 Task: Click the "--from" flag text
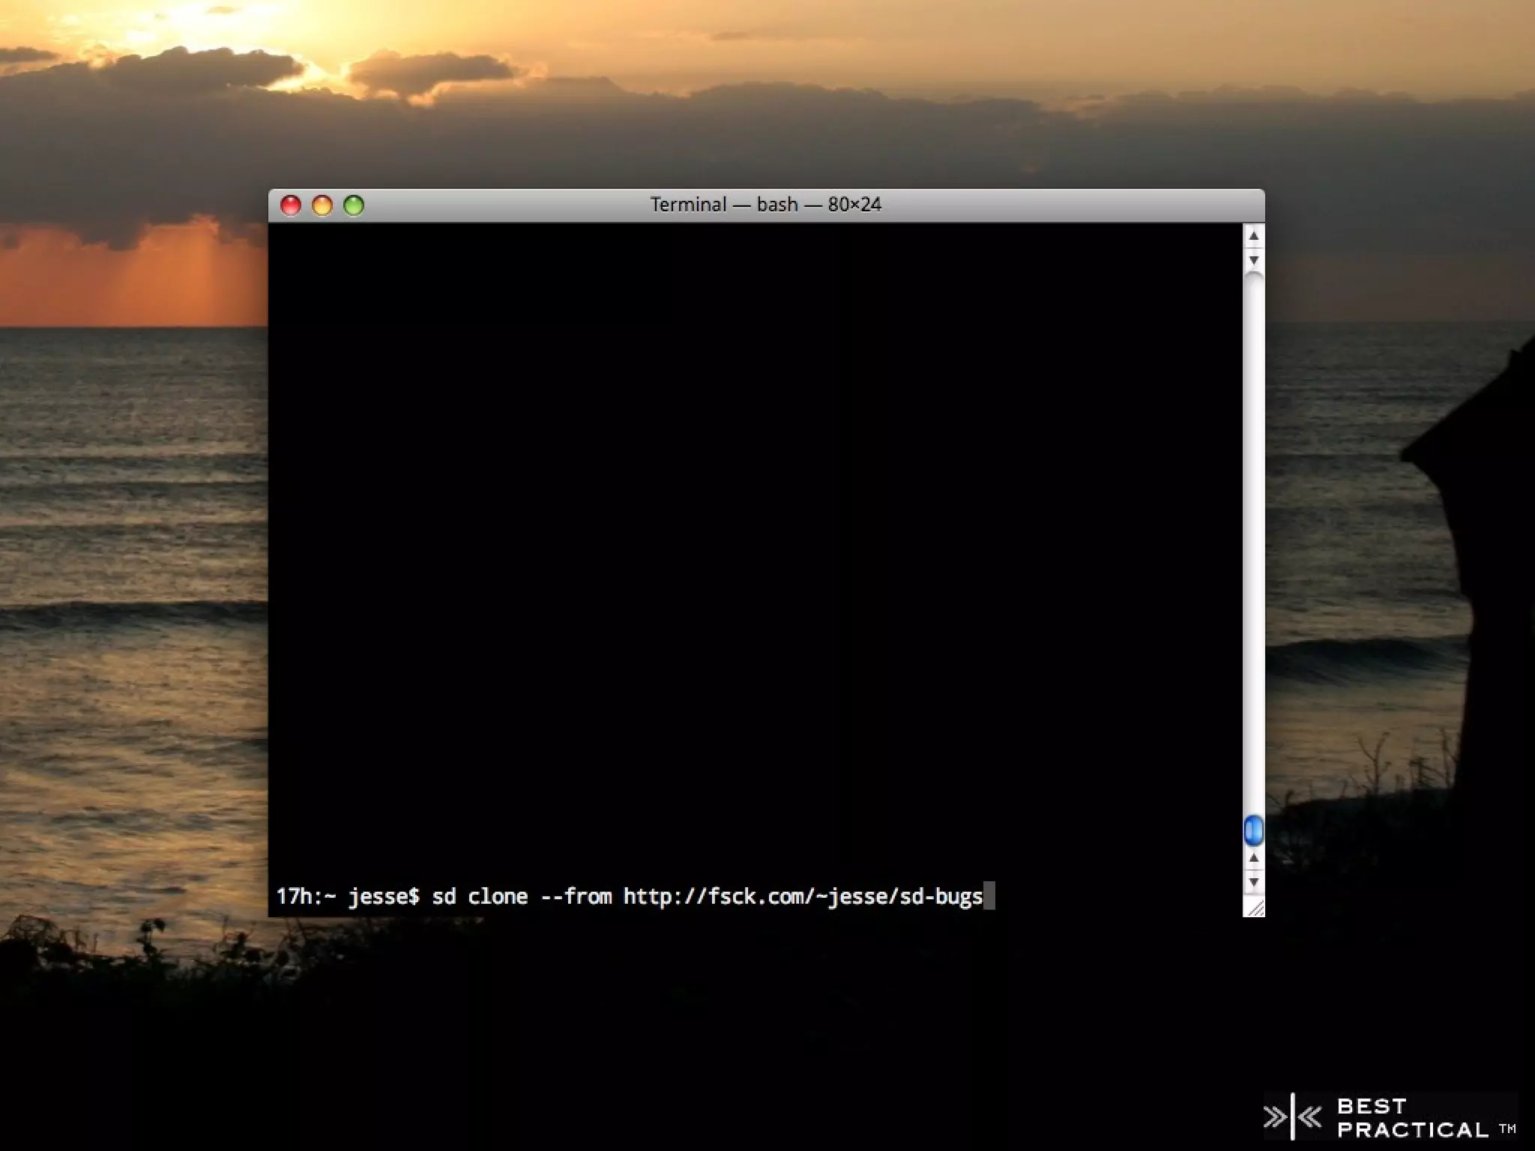click(576, 896)
